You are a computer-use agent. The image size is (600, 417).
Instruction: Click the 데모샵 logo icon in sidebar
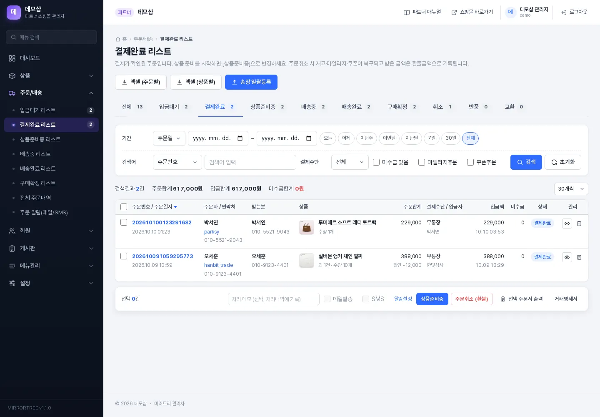14,13
